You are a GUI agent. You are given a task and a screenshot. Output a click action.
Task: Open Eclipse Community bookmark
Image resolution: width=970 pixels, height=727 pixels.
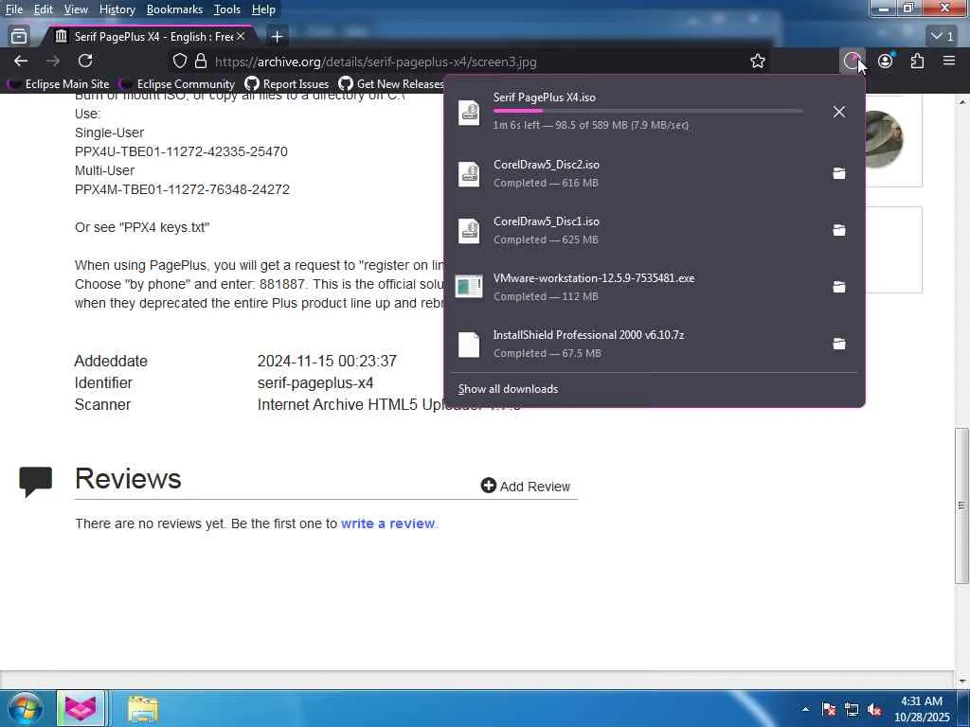(x=177, y=84)
